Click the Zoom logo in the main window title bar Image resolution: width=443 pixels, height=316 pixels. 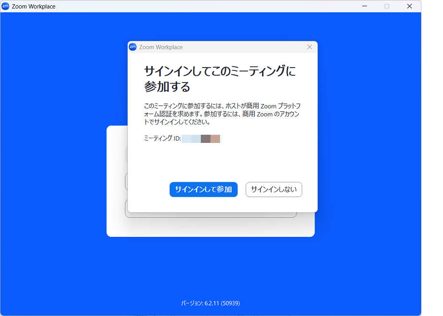(x=5, y=6)
